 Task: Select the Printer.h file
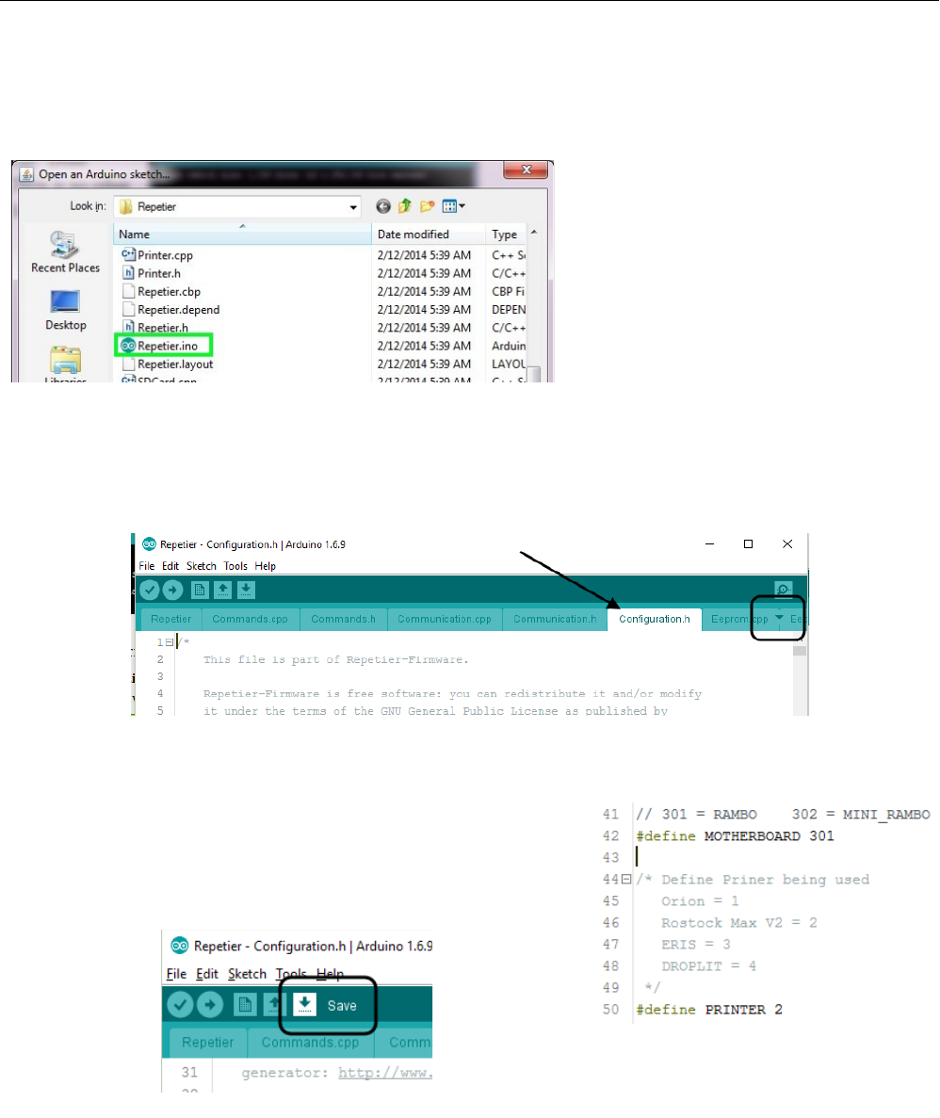pos(158,273)
